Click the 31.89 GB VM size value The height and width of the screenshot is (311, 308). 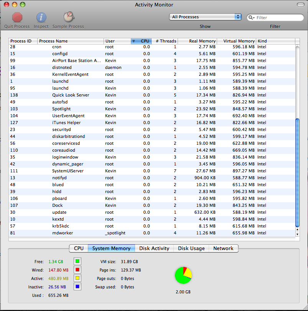coord(129,262)
